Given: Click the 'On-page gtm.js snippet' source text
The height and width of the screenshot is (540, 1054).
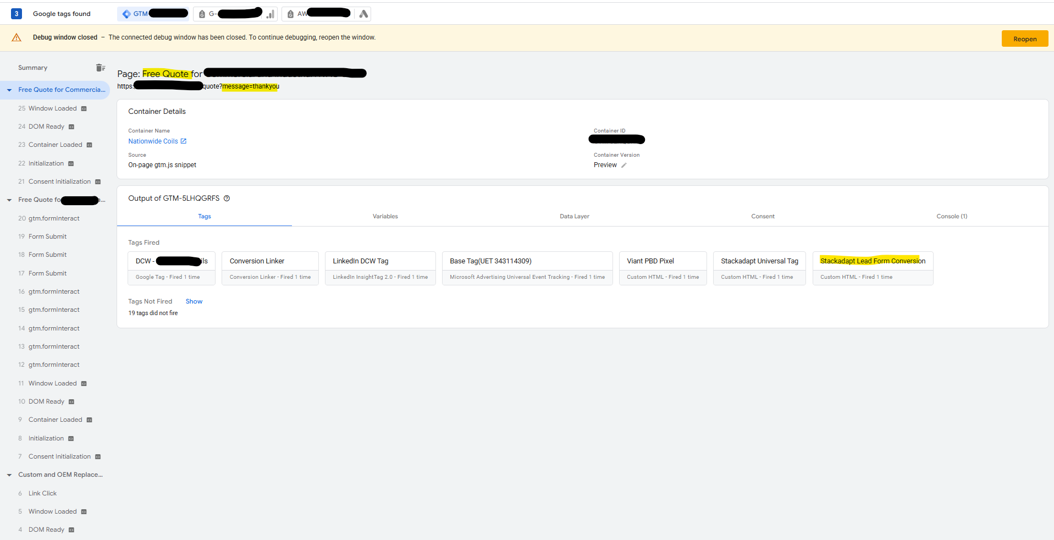Looking at the screenshot, I should click(x=162, y=165).
